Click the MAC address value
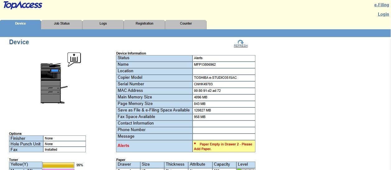 coord(207,91)
